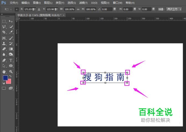Click the Photoshop Ps logo

coord(4,3)
